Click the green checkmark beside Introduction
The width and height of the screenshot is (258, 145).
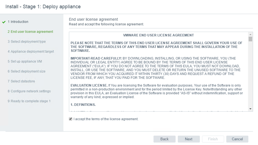[x=4, y=22]
